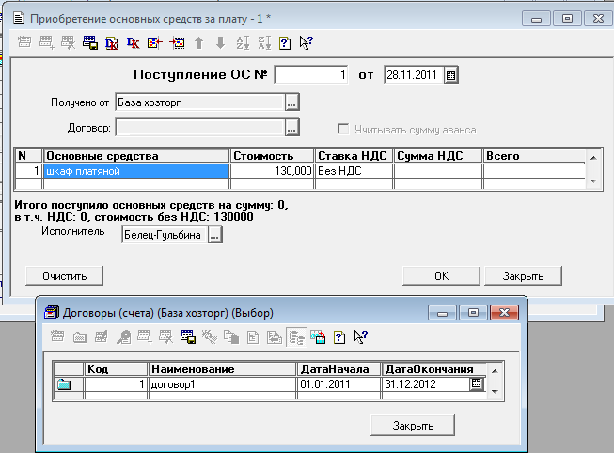Click the blue-red DK transactions icon
This screenshot has width=614, height=453.
click(134, 42)
